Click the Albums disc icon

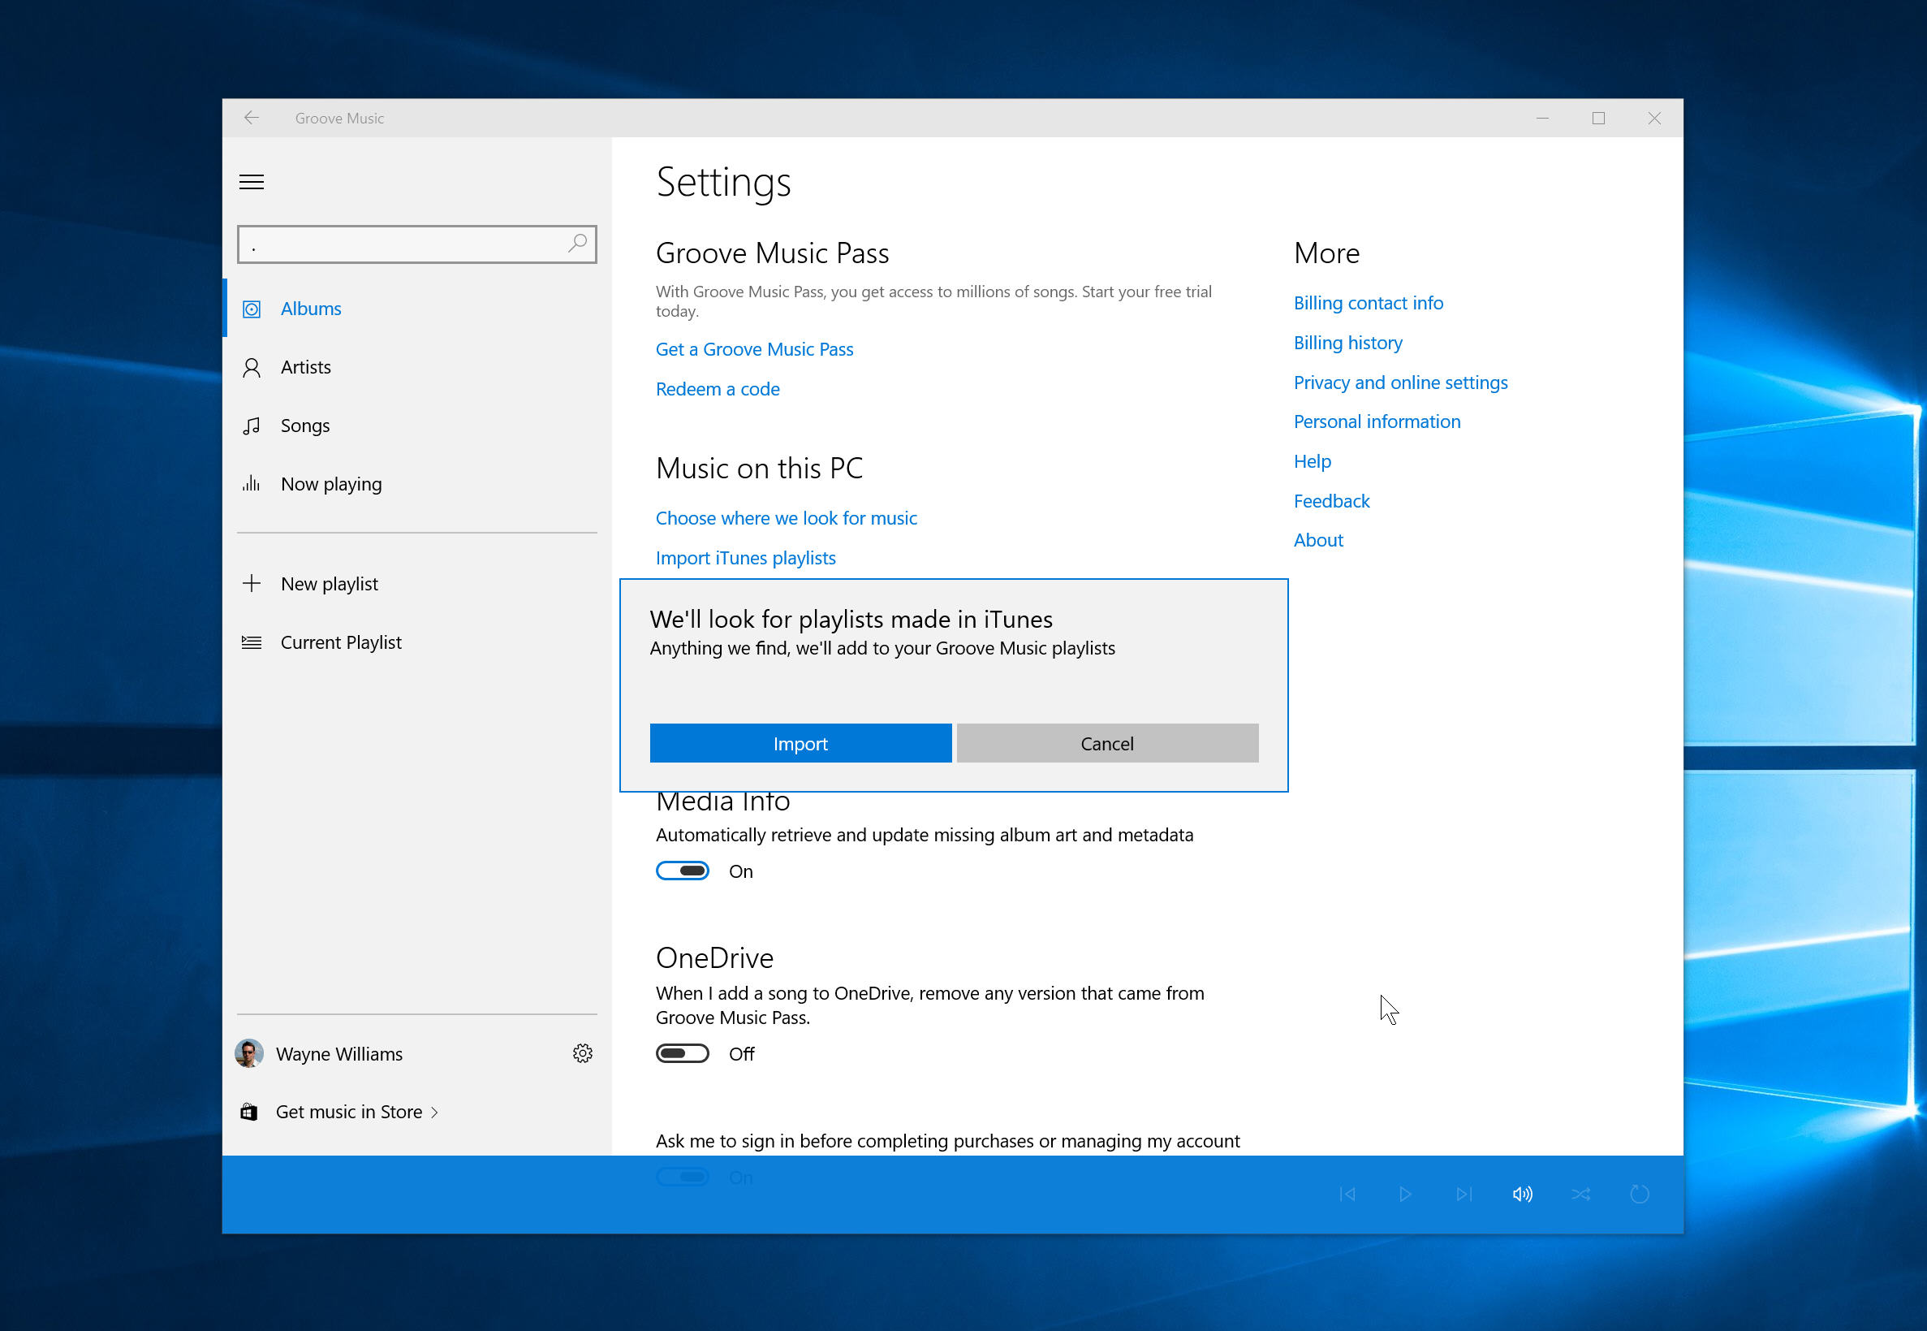(x=251, y=309)
